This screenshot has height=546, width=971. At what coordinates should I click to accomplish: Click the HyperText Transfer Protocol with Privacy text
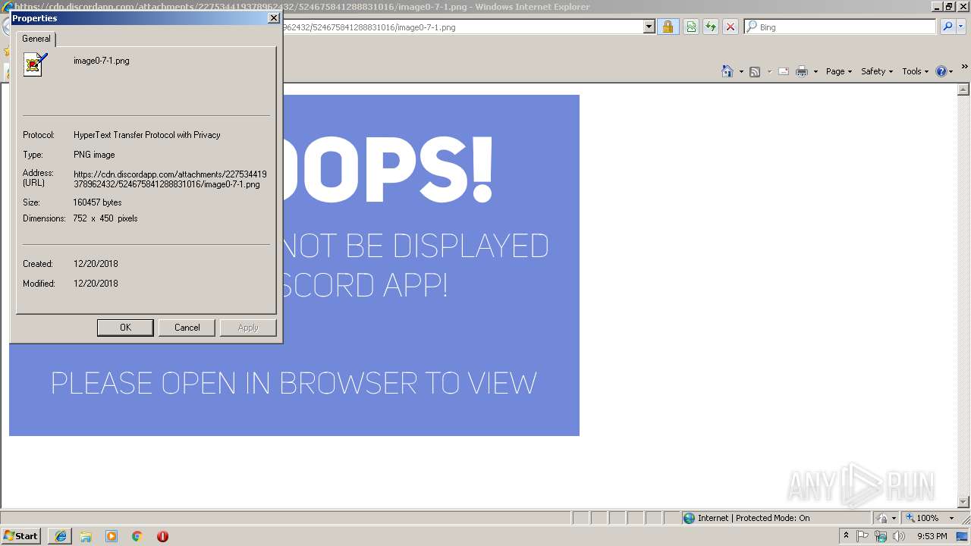147,135
